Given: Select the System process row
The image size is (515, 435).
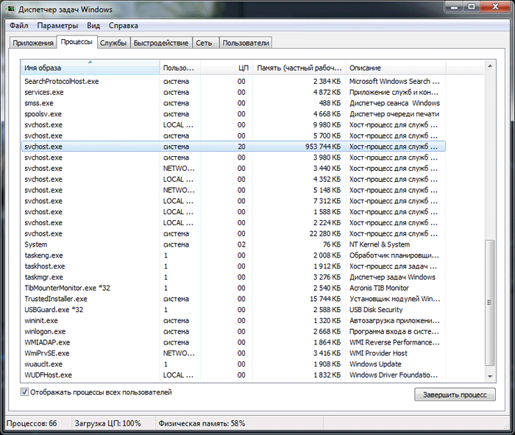Looking at the screenshot, I should [233, 244].
